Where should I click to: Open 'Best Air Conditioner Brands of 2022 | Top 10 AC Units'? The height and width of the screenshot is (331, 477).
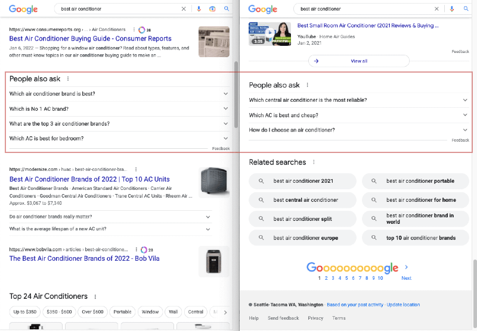89,179
